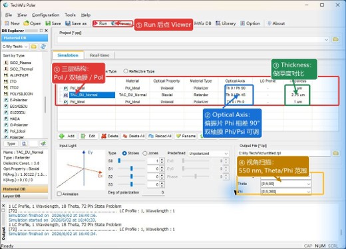Screen dimensions: 346x249
Task: Click the Material DB bar at bottom
Action: [x=25, y=189]
